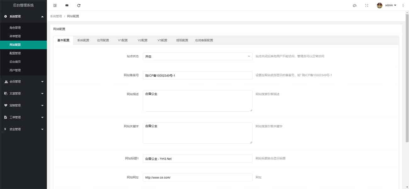Enter fullscreen using the expand icon
The width and height of the screenshot is (409, 189).
click(367, 5)
